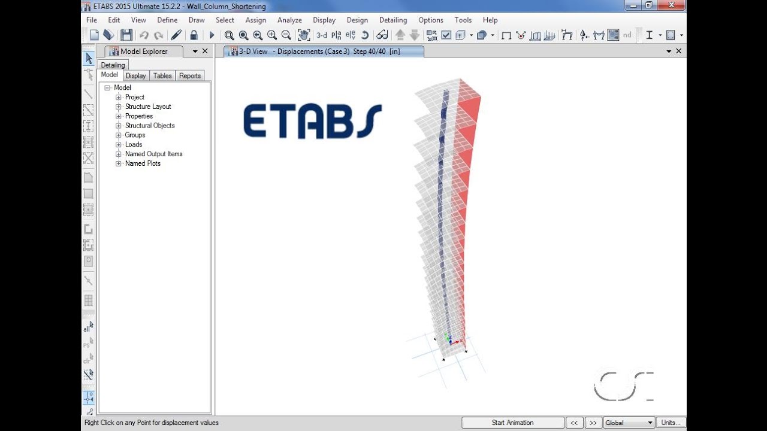Expand the Loads tree node
767x431 pixels.
119,144
